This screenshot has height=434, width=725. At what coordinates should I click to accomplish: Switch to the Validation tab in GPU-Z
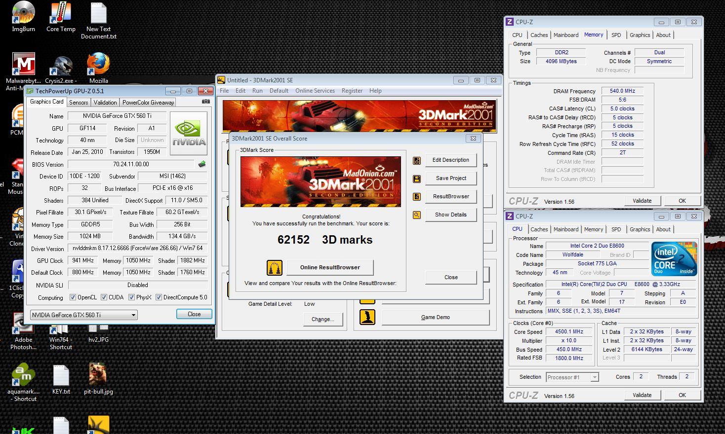[105, 103]
